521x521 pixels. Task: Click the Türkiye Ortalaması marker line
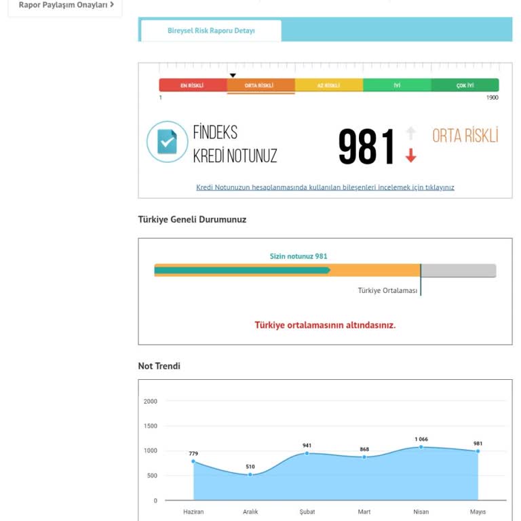421,279
